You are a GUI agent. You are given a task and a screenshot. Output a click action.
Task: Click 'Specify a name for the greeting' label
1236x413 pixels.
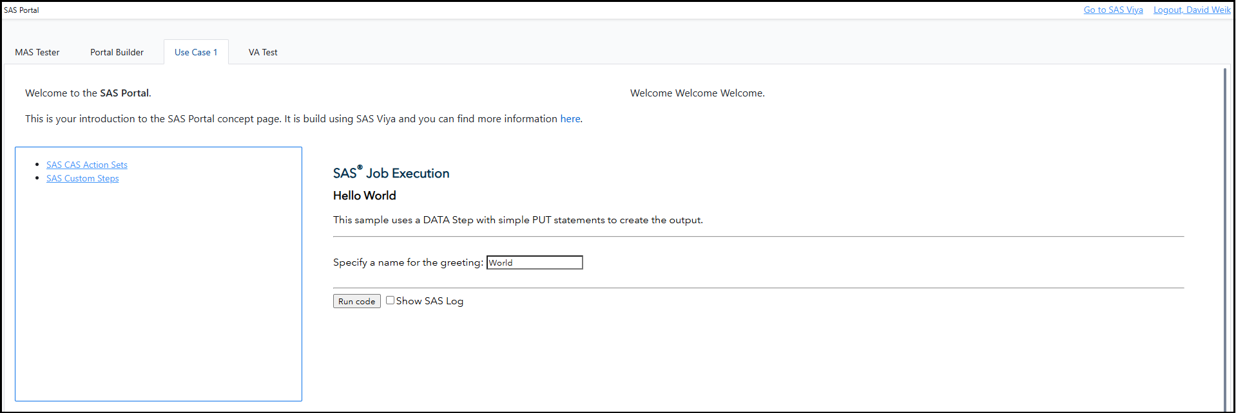click(x=408, y=262)
